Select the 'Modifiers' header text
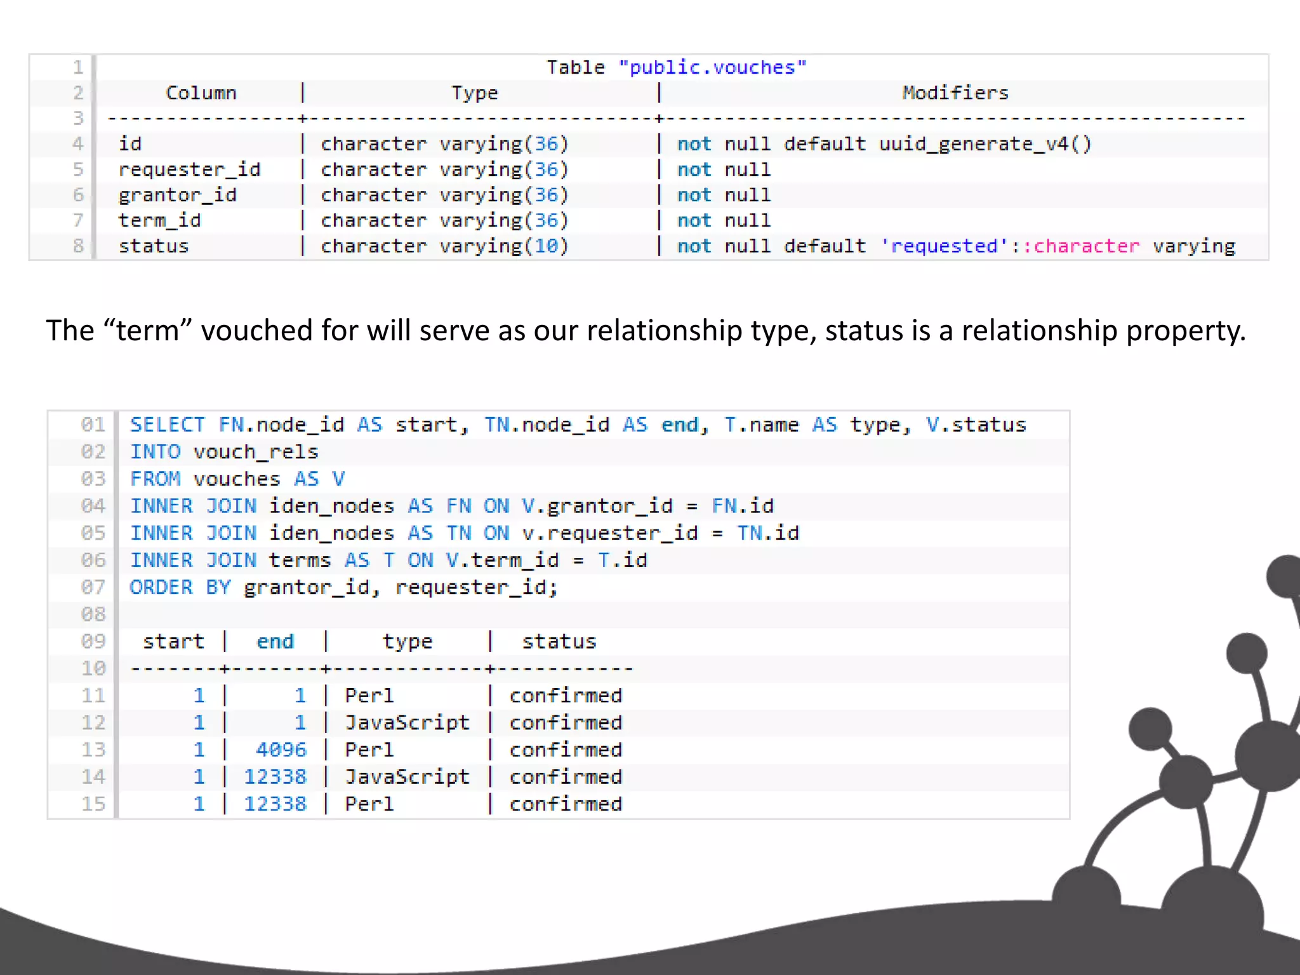The image size is (1300, 975). [955, 93]
